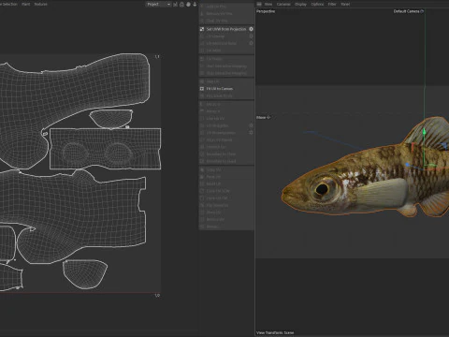
Task: Select dimmed Mirror U entry
Action: 213,104
